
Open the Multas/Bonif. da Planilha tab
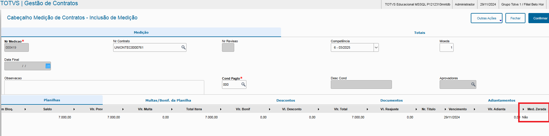point(168,100)
